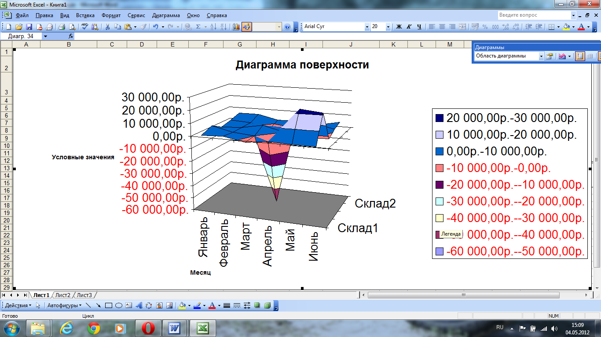Center the text alignment
Viewport: 601px width, 337px height.
point(442,27)
